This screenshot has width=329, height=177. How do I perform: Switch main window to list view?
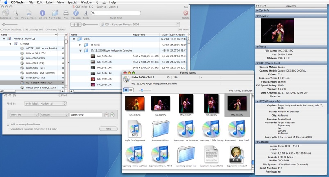pos(78,25)
